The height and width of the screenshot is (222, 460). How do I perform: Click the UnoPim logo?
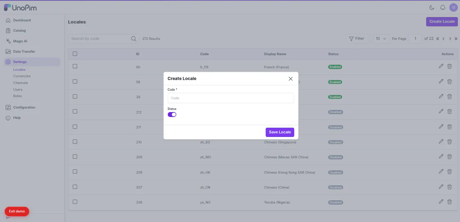coord(20,7)
